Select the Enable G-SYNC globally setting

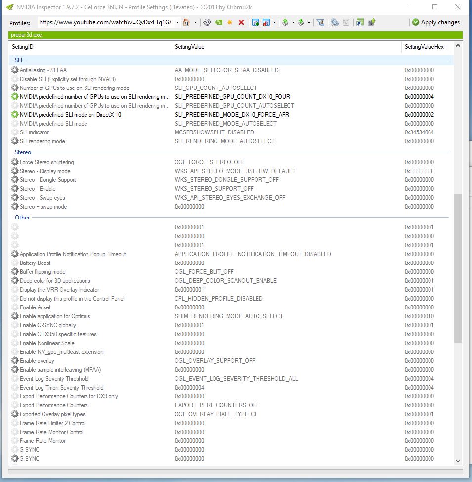[x=231, y=325]
